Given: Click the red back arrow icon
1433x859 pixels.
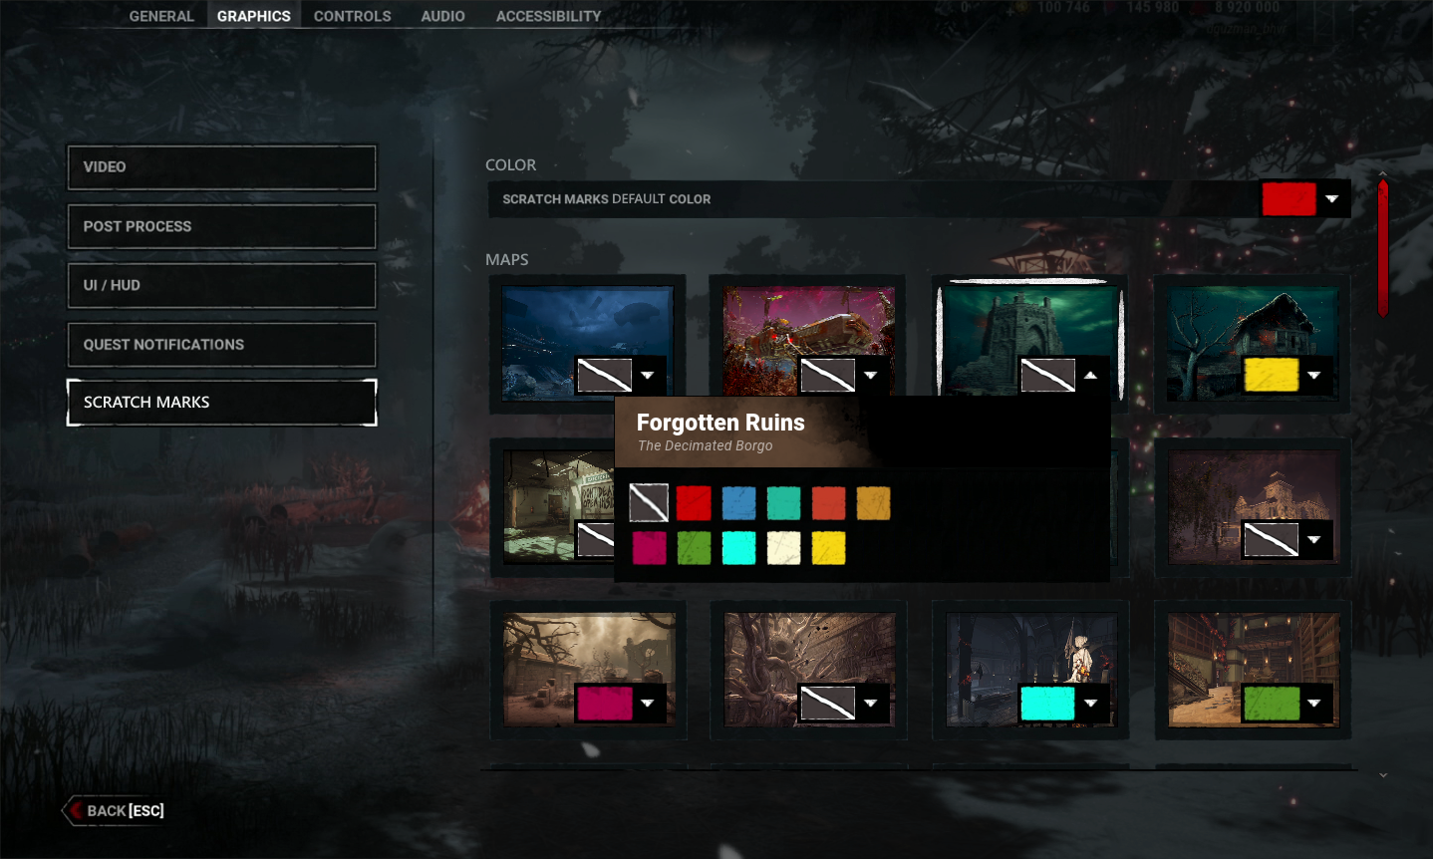Looking at the screenshot, I should pos(75,810).
